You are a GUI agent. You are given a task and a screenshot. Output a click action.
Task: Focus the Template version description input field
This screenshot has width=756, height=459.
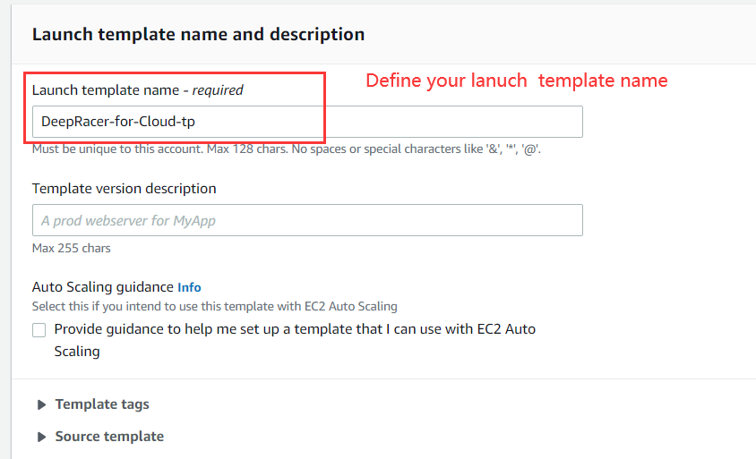306,220
